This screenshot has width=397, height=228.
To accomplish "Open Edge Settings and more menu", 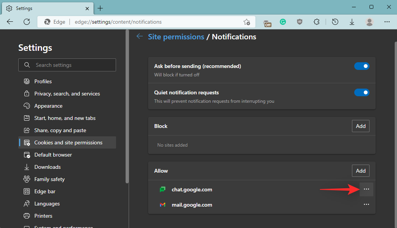I will coord(387,22).
